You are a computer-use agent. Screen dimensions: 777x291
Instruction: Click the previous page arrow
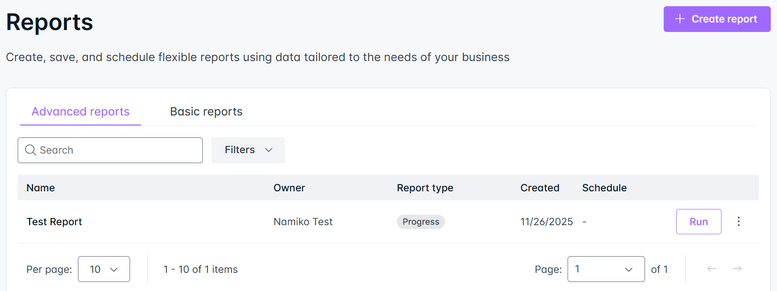click(711, 269)
